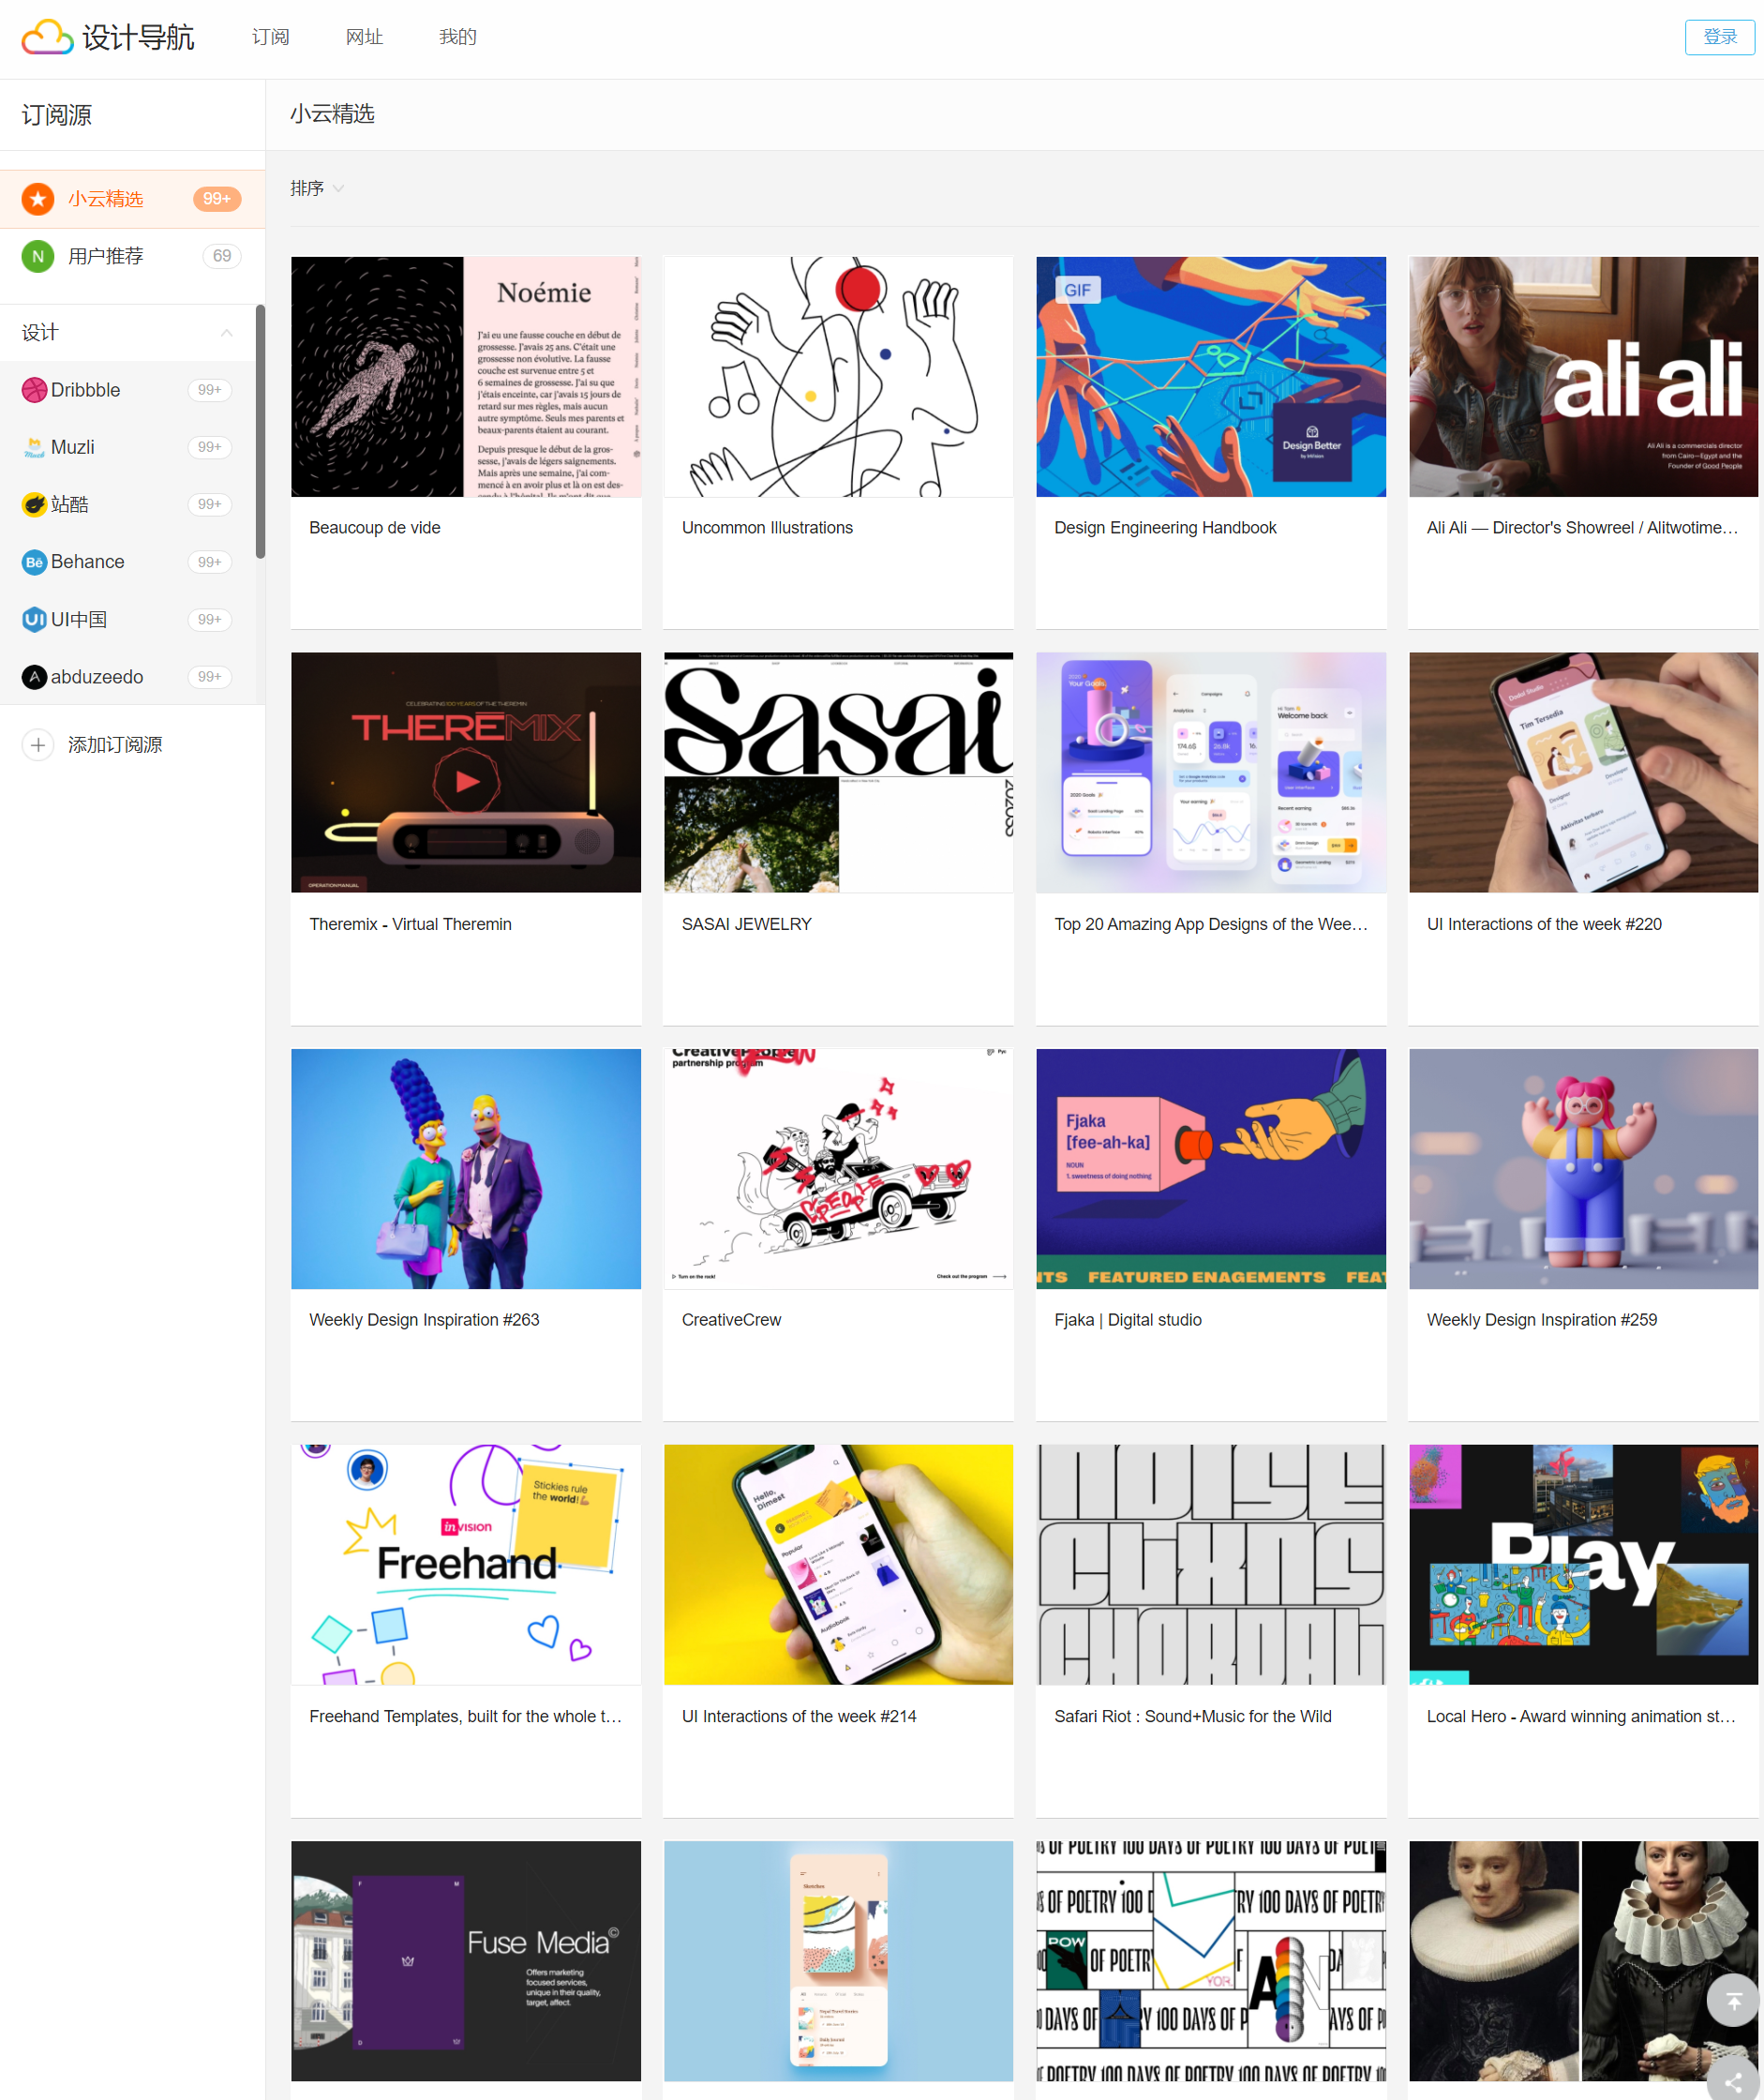Click the Local Hero Play thumbnail
The height and width of the screenshot is (2100, 1764).
1583,1565
